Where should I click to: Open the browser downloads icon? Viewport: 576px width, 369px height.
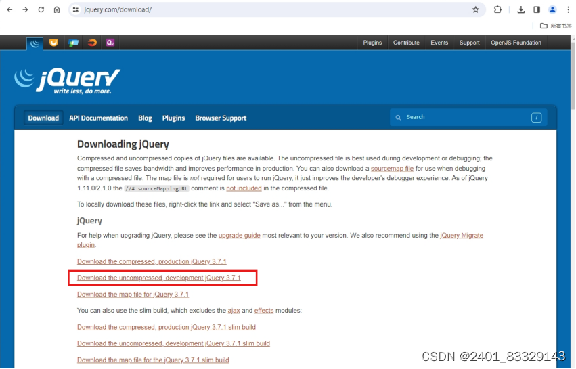tap(521, 9)
